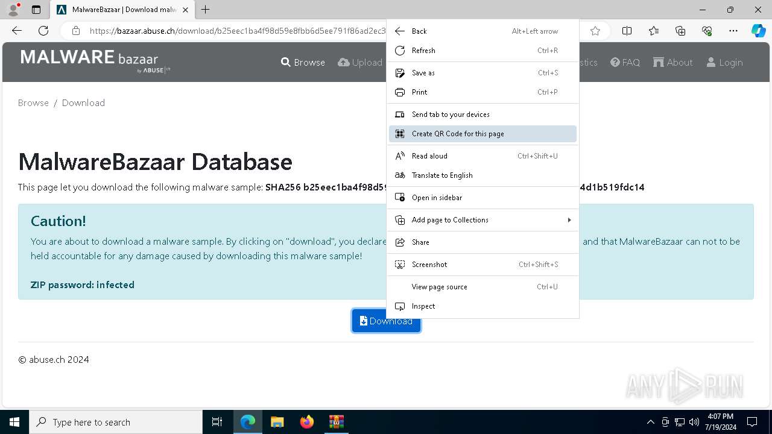772x434 pixels.
Task: Add this page to favorites star
Action: tap(595, 31)
